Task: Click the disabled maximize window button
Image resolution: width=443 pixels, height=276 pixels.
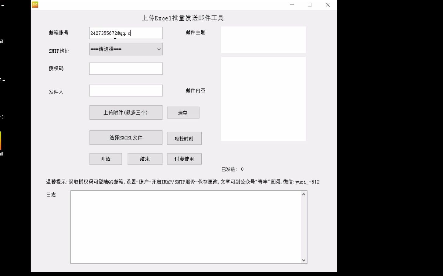Action: point(310,5)
